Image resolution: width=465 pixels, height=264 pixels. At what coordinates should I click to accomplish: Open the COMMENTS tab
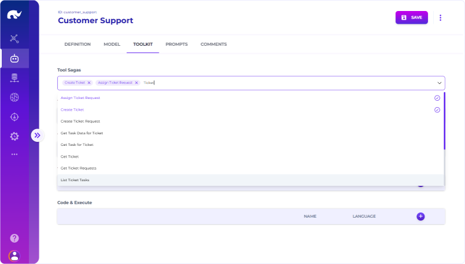pos(214,44)
